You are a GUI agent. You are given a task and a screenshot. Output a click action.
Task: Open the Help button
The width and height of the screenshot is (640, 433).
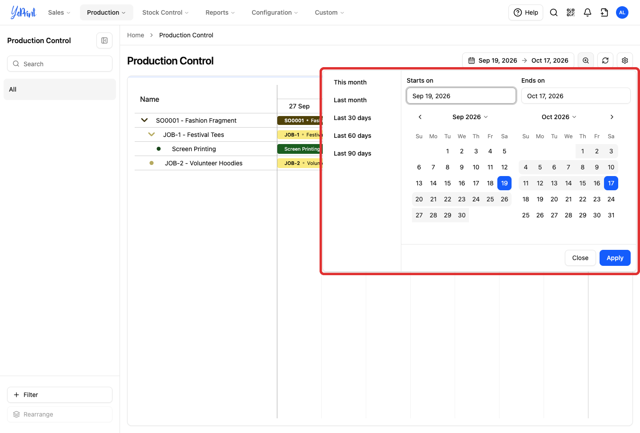pos(526,12)
